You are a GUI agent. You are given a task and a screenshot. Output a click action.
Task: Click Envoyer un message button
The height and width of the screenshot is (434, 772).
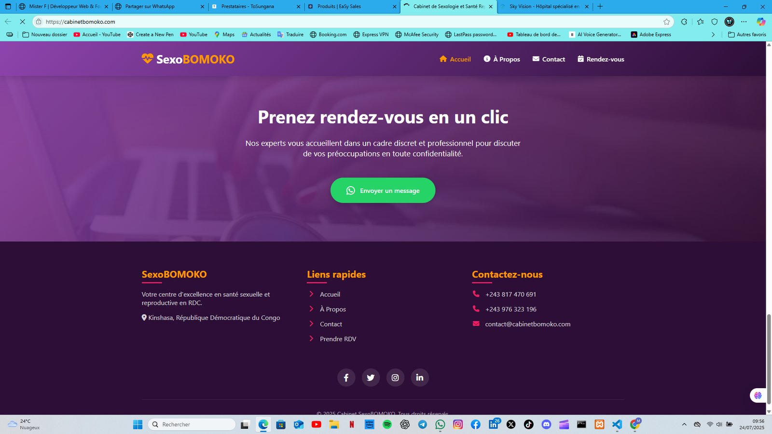[x=383, y=190]
